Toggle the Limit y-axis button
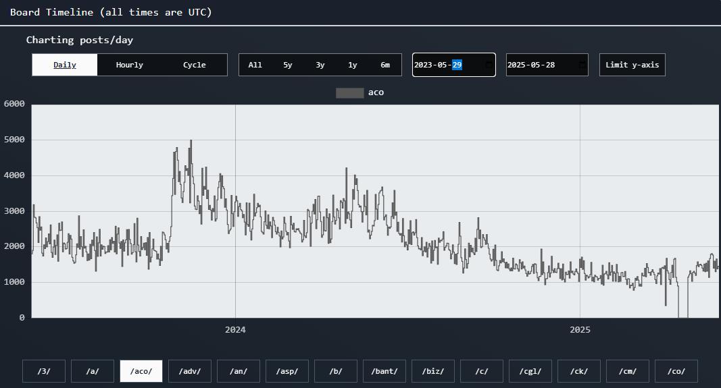Image resolution: width=721 pixels, height=388 pixels. 632,65
